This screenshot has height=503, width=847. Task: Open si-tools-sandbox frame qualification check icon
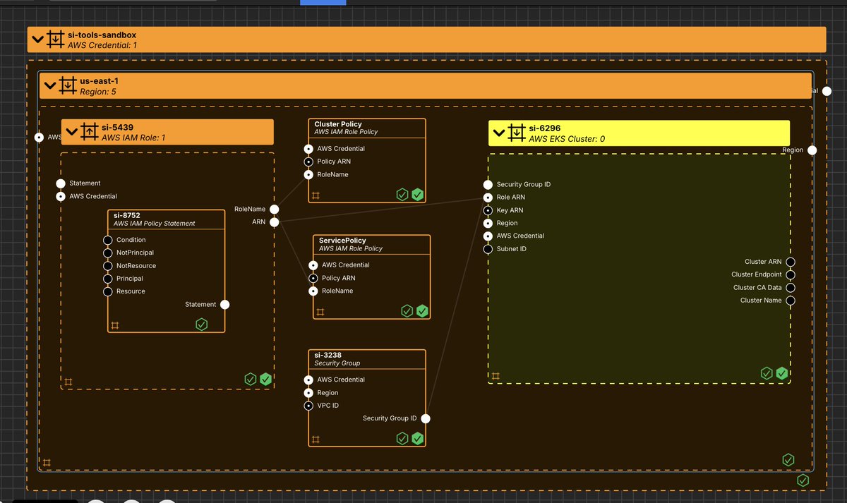point(803,480)
